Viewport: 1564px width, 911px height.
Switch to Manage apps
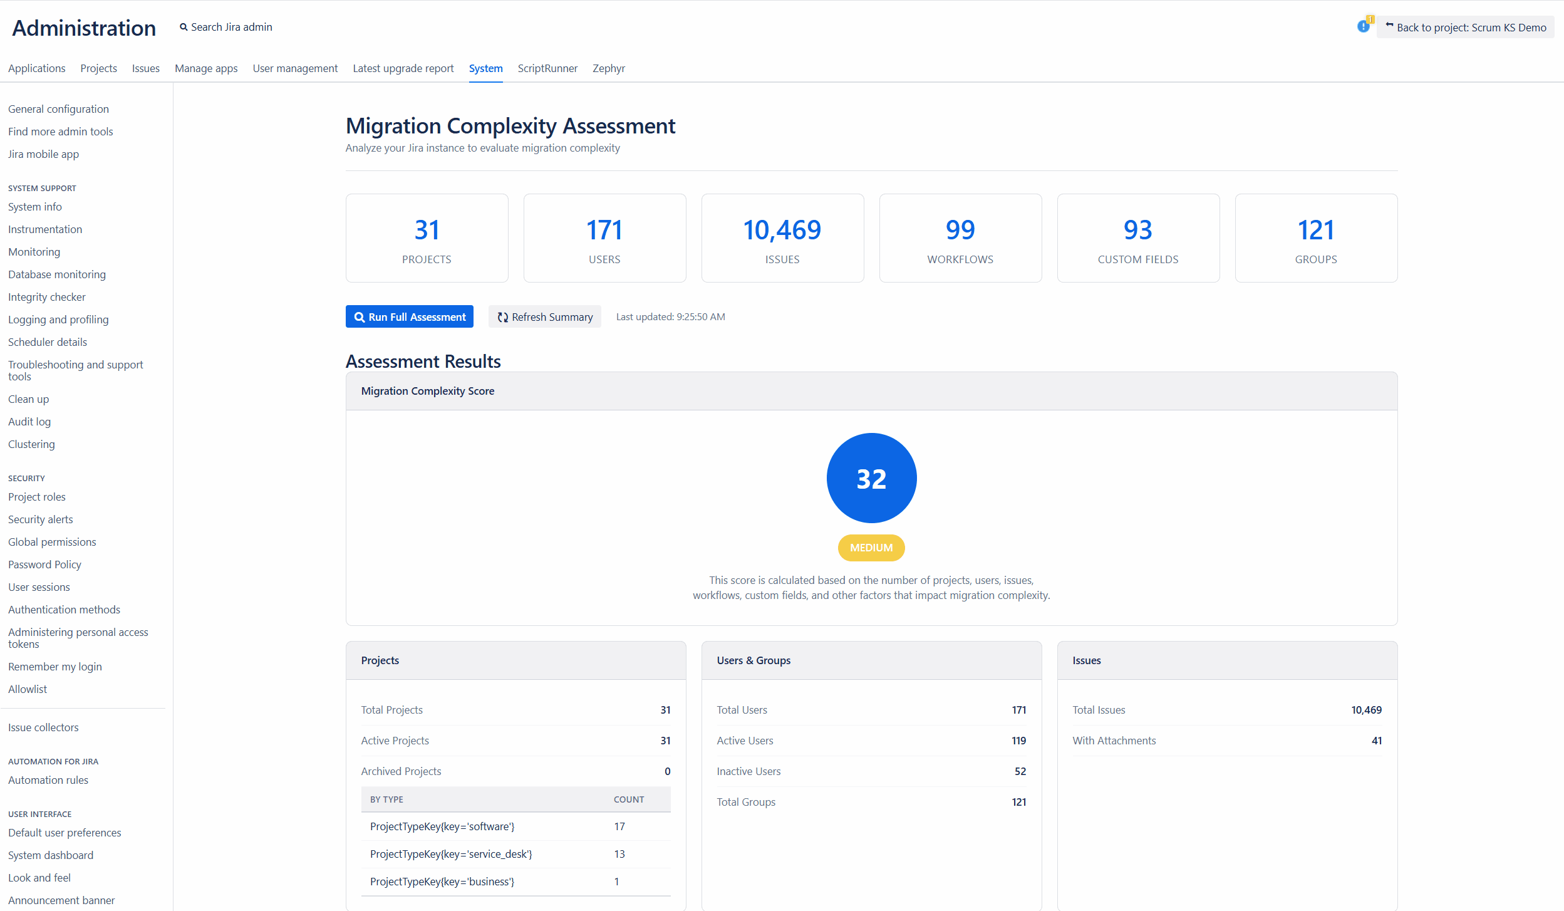(x=206, y=68)
